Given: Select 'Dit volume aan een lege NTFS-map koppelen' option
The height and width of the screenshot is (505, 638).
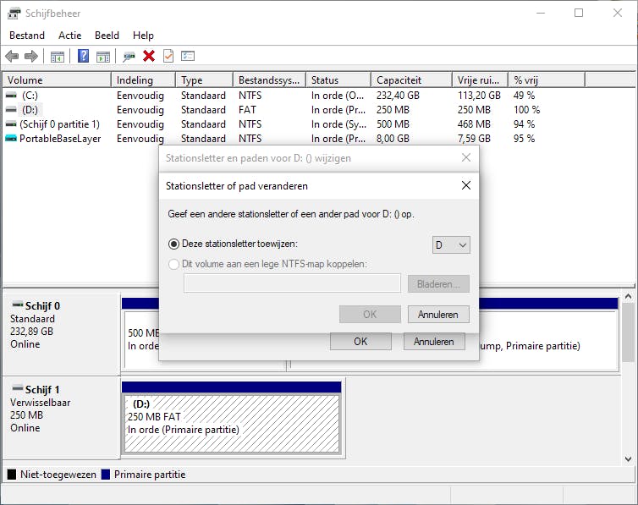Looking at the screenshot, I should coord(174,264).
